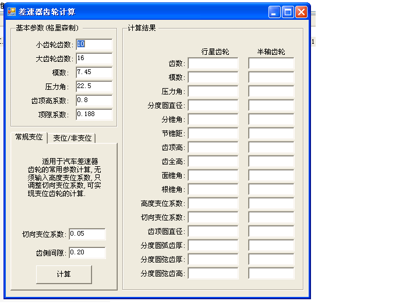
Task: Click 行星齿轮 齿顶高 result field
Action: (x=213, y=148)
